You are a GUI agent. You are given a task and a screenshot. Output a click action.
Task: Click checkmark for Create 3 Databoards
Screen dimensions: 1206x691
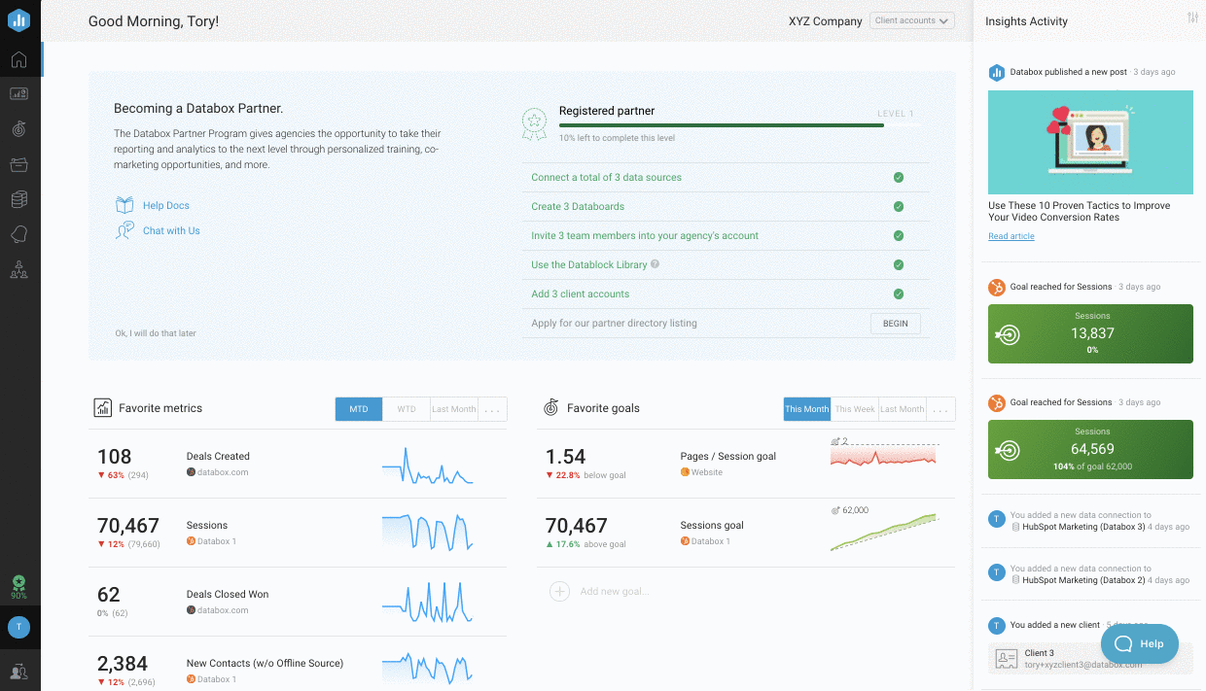(899, 207)
